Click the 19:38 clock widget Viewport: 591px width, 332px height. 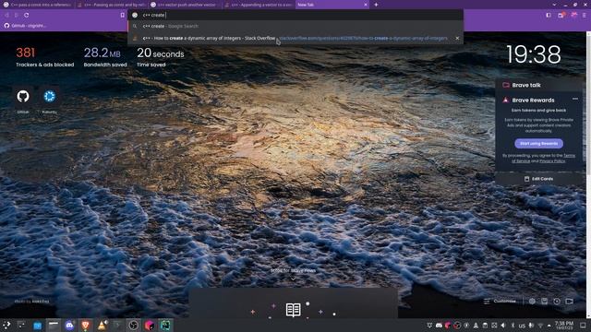(x=534, y=54)
